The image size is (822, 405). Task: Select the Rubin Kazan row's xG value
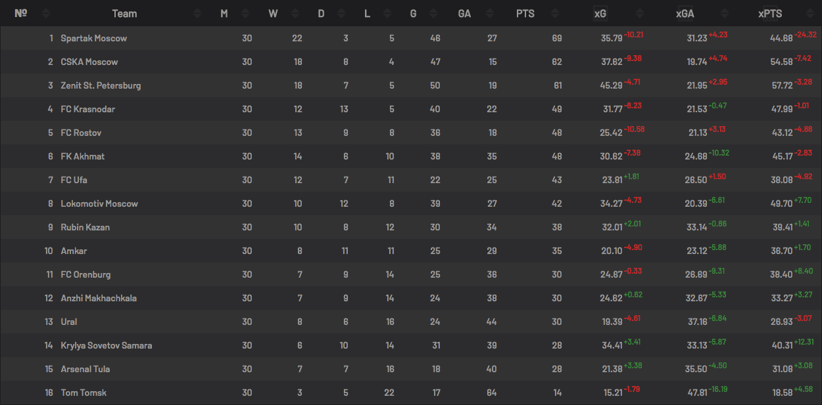tap(612, 227)
